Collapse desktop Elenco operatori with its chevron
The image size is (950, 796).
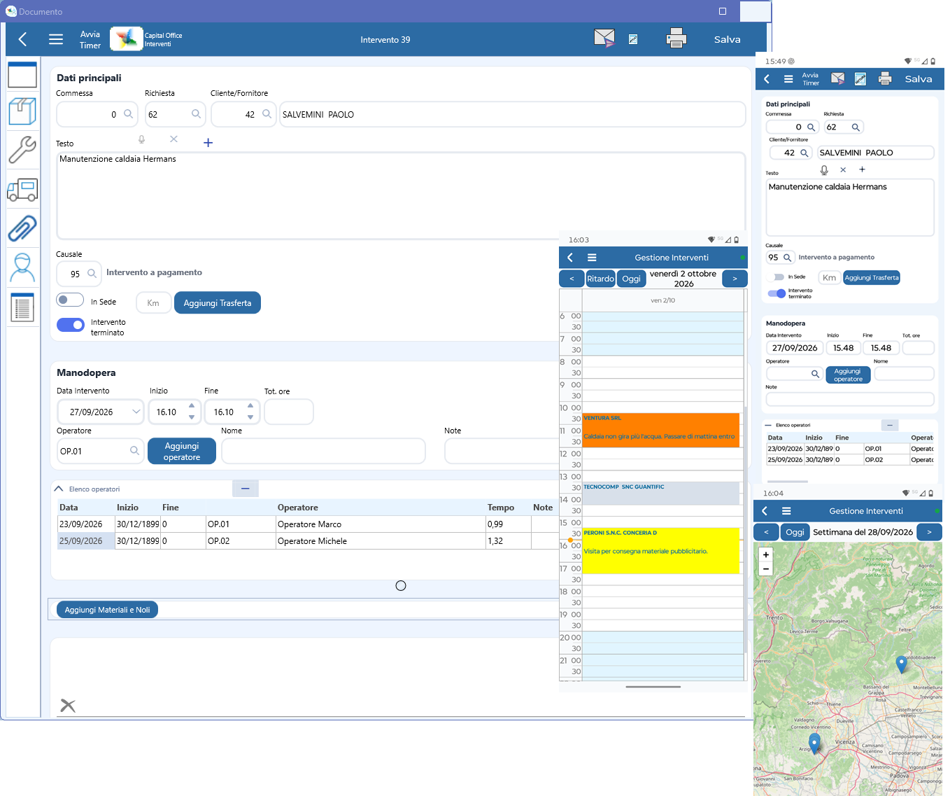tap(59, 489)
